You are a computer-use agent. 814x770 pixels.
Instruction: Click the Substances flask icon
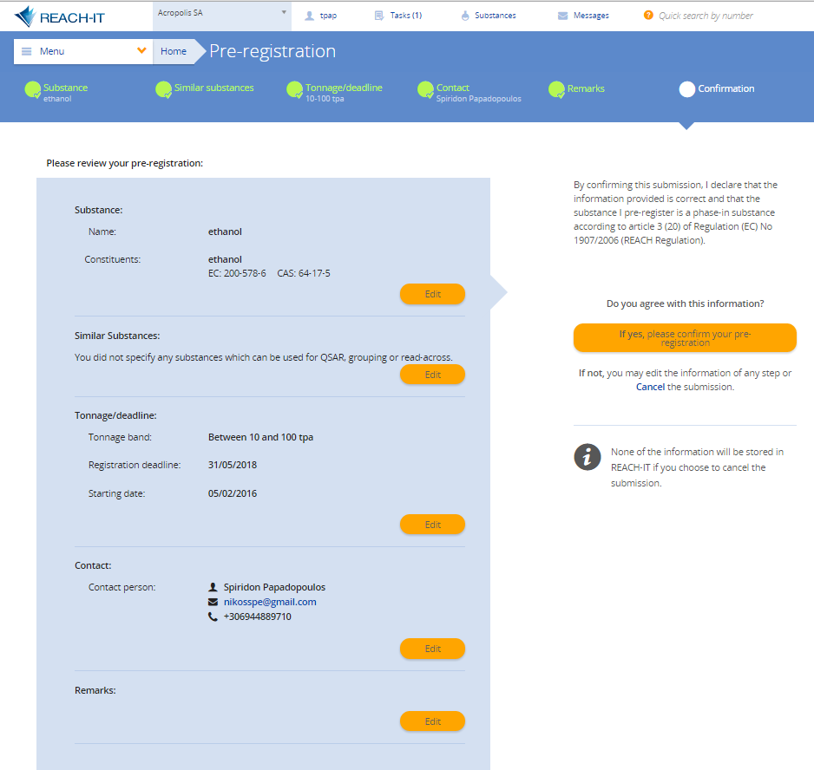465,16
